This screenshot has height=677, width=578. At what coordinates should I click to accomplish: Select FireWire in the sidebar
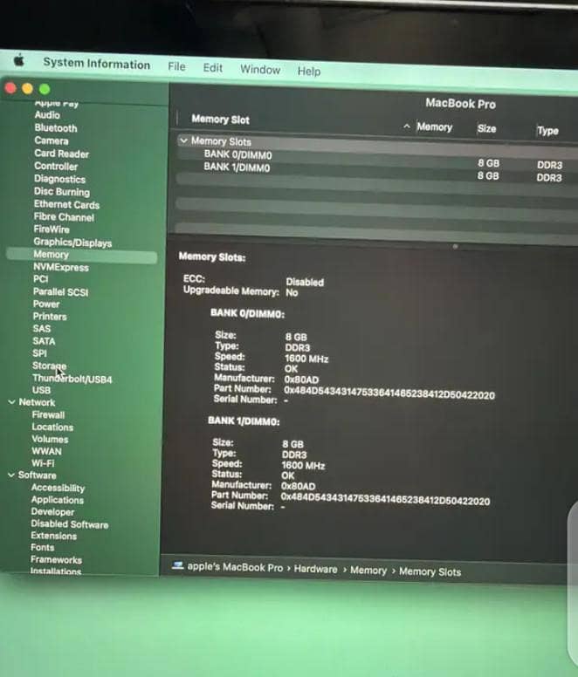pyautogui.click(x=52, y=229)
